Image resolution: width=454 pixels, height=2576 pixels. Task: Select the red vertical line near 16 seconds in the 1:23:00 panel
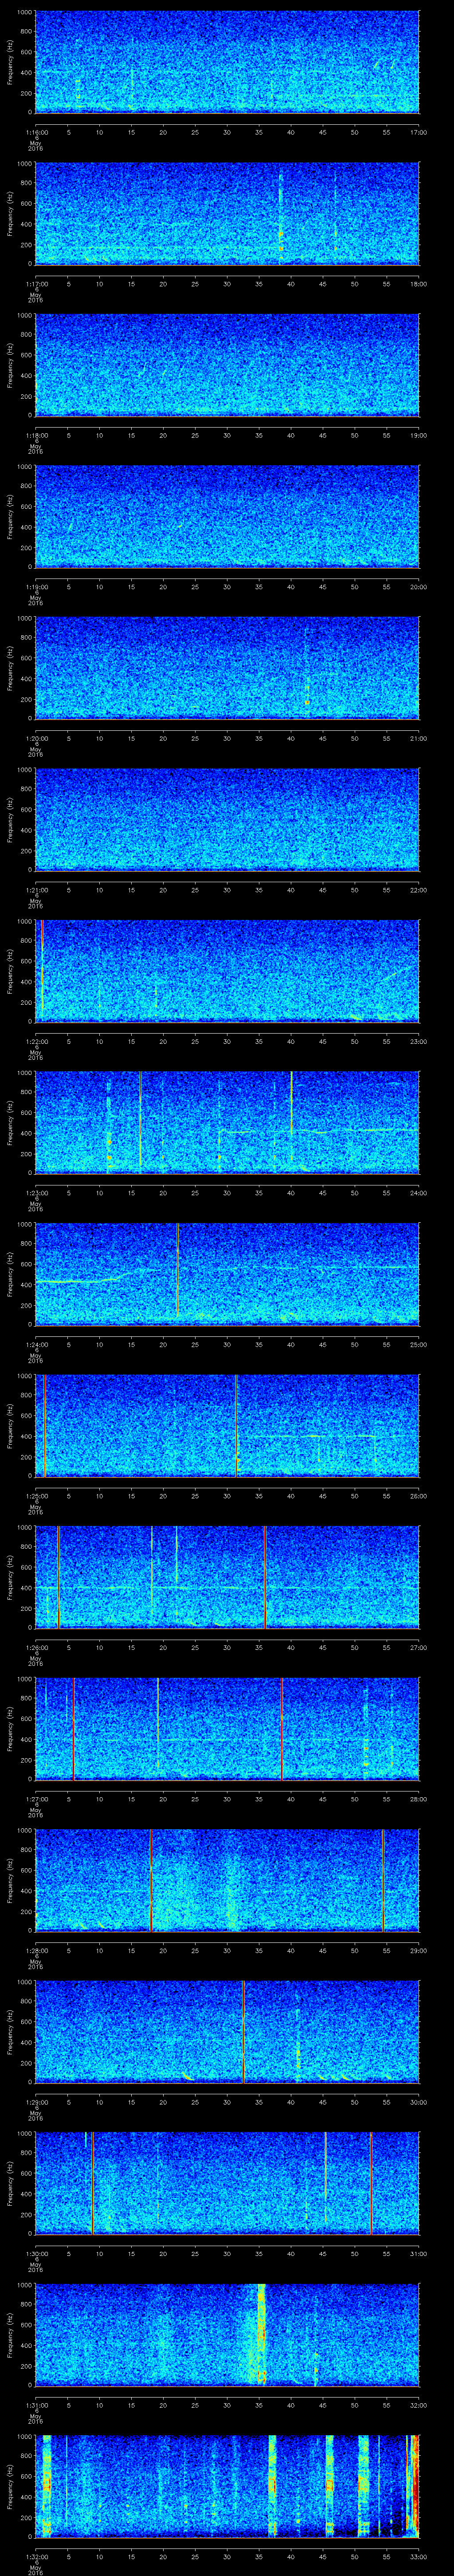pos(141,1120)
